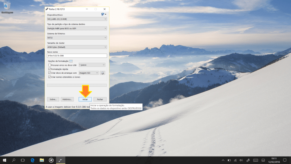Viewport: 291px width, 164px height.
Task: Expand the Dispositivo/Disco dropdown
Action: 77,19
